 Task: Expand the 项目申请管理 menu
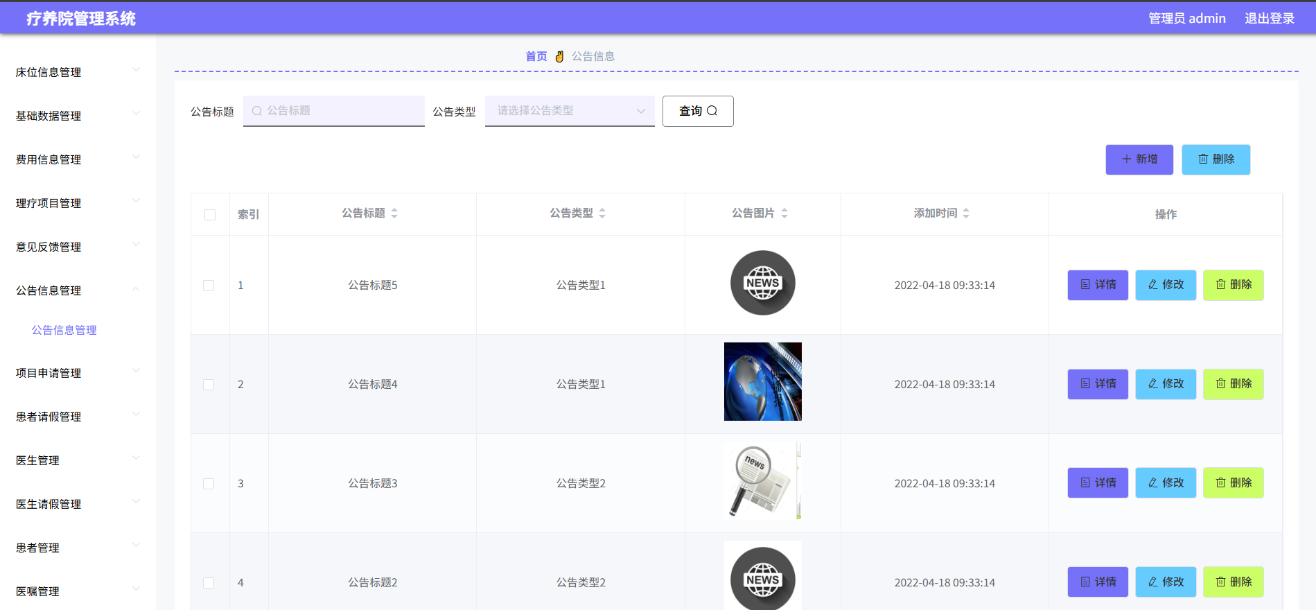[78, 373]
